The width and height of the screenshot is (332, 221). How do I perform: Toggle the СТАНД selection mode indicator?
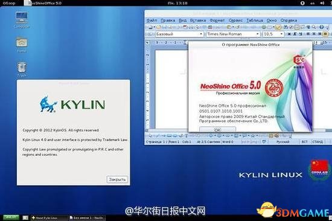tap(317, 141)
